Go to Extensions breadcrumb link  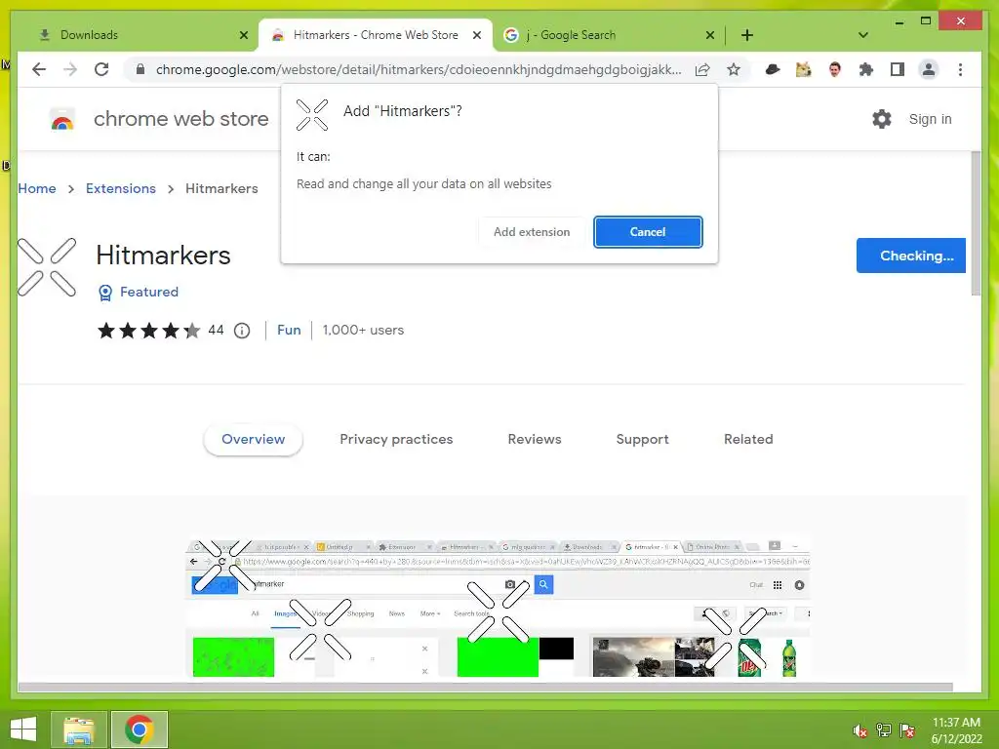pos(120,188)
